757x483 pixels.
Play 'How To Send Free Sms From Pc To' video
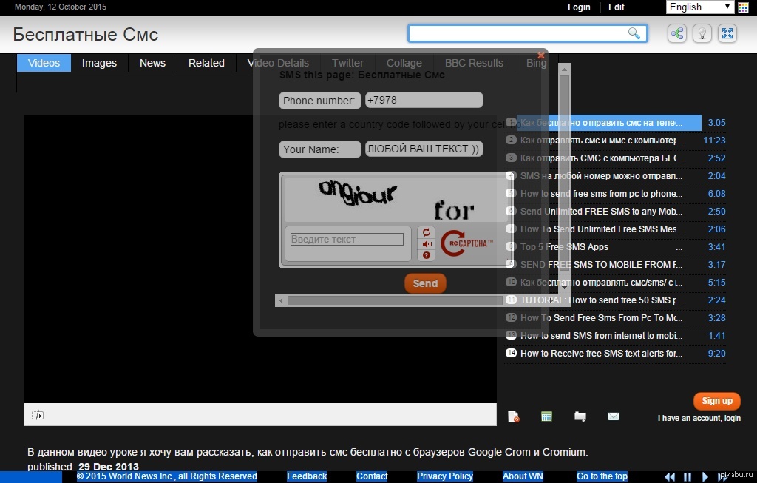pyautogui.click(x=601, y=318)
